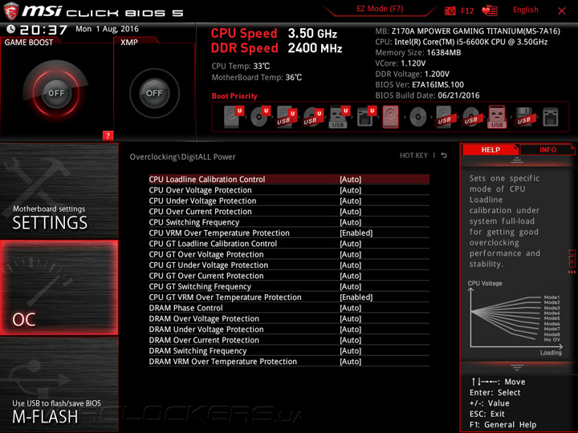Select the UEFI network boot icon
This screenshot has width=578, height=433.
coord(366,117)
